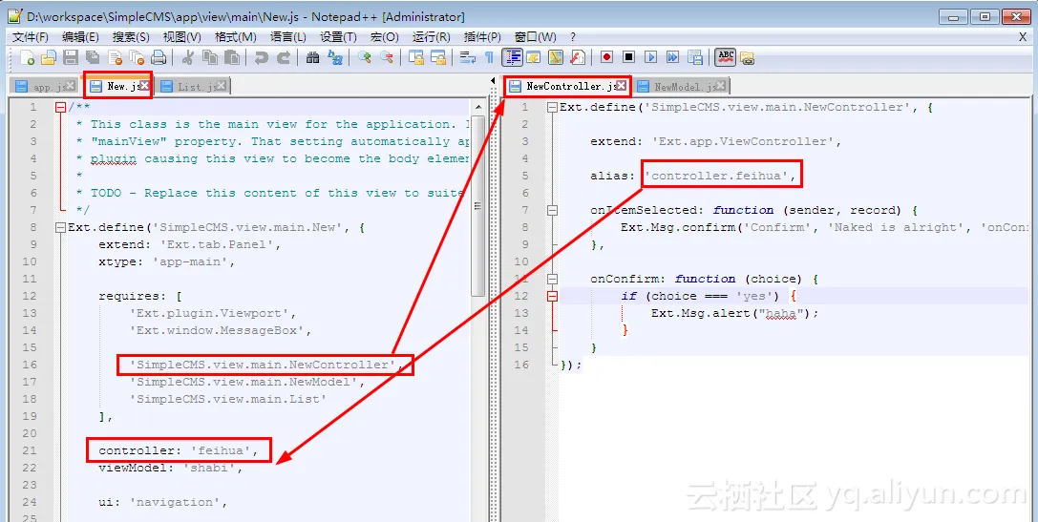Open the 插件(P) menu

click(x=482, y=37)
